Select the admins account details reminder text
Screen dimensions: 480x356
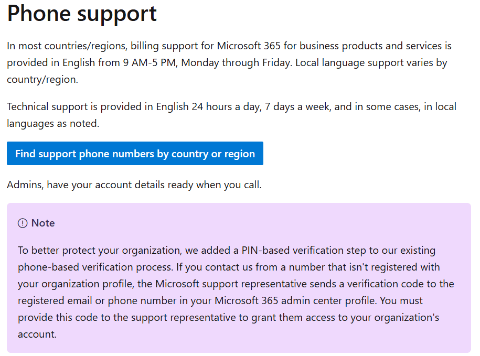point(134,185)
